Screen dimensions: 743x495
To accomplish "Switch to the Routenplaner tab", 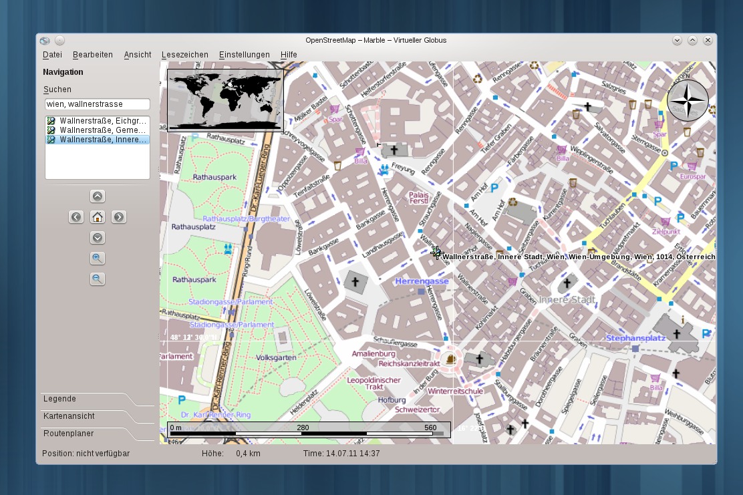I will (x=68, y=434).
